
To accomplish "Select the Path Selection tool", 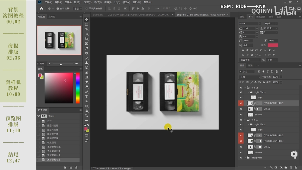I will [87, 101].
